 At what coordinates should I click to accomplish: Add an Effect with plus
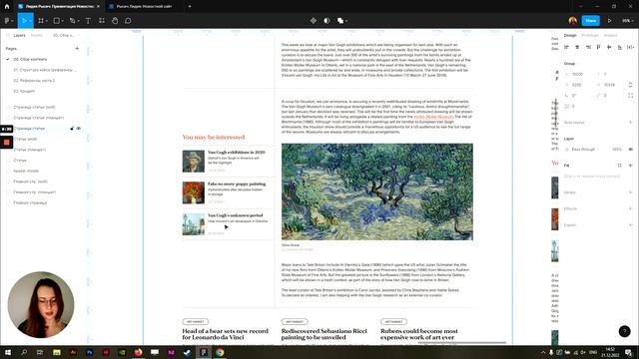click(630, 208)
